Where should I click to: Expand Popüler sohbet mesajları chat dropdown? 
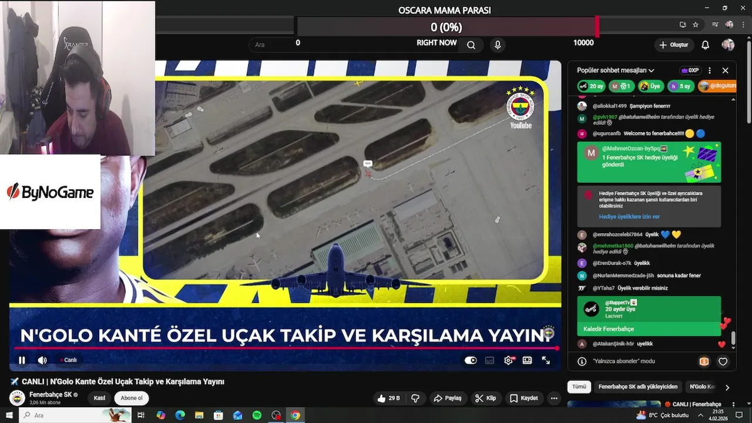coord(616,70)
